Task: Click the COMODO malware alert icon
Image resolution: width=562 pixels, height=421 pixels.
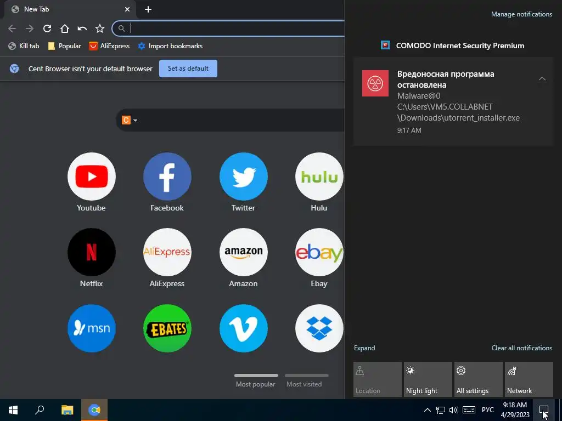Action: point(375,83)
